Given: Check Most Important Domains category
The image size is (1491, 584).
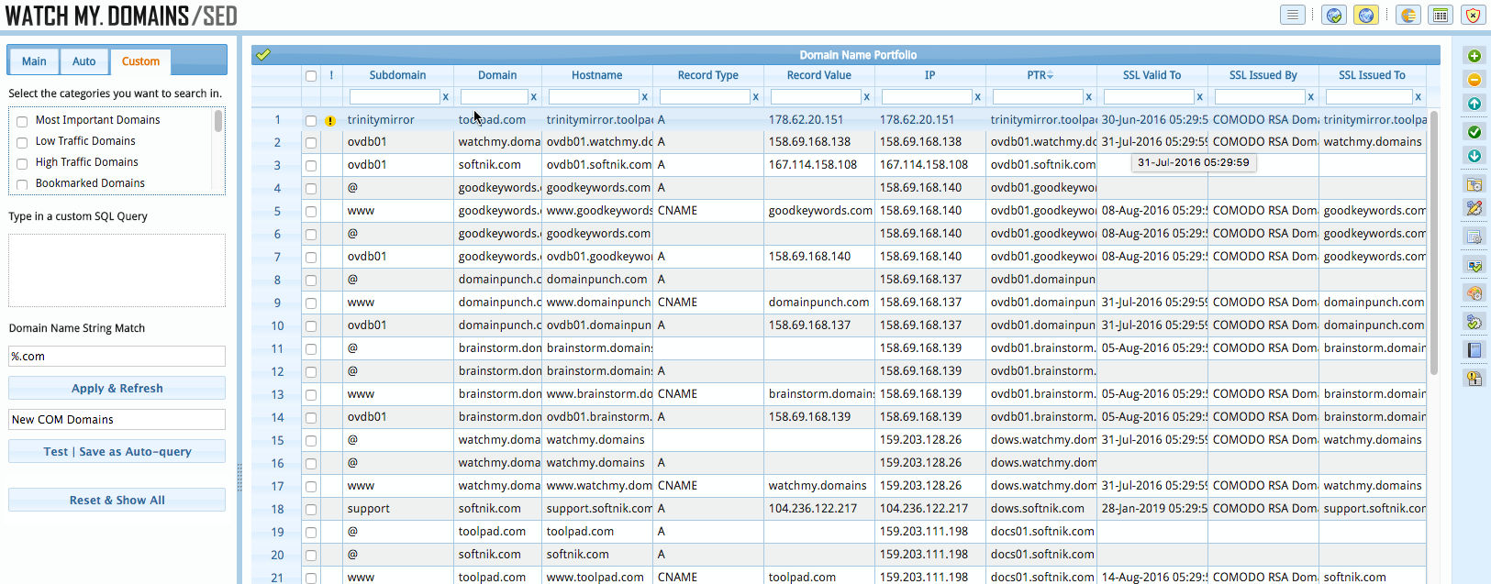Looking at the screenshot, I should pyautogui.click(x=22, y=121).
